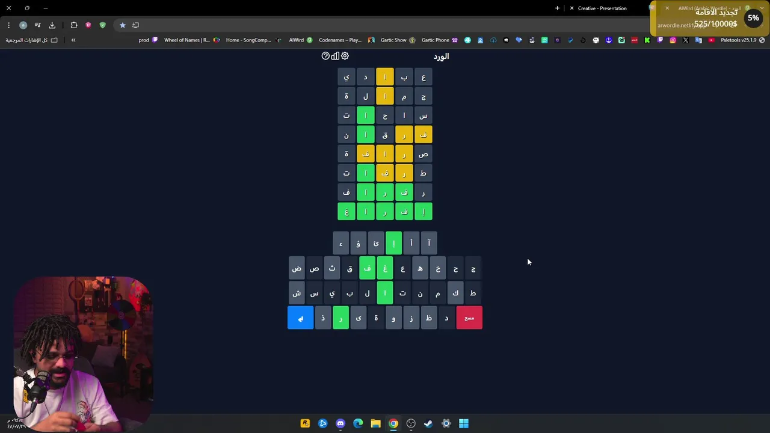Open the game settings gear icon
The image size is (770, 433).
point(345,56)
